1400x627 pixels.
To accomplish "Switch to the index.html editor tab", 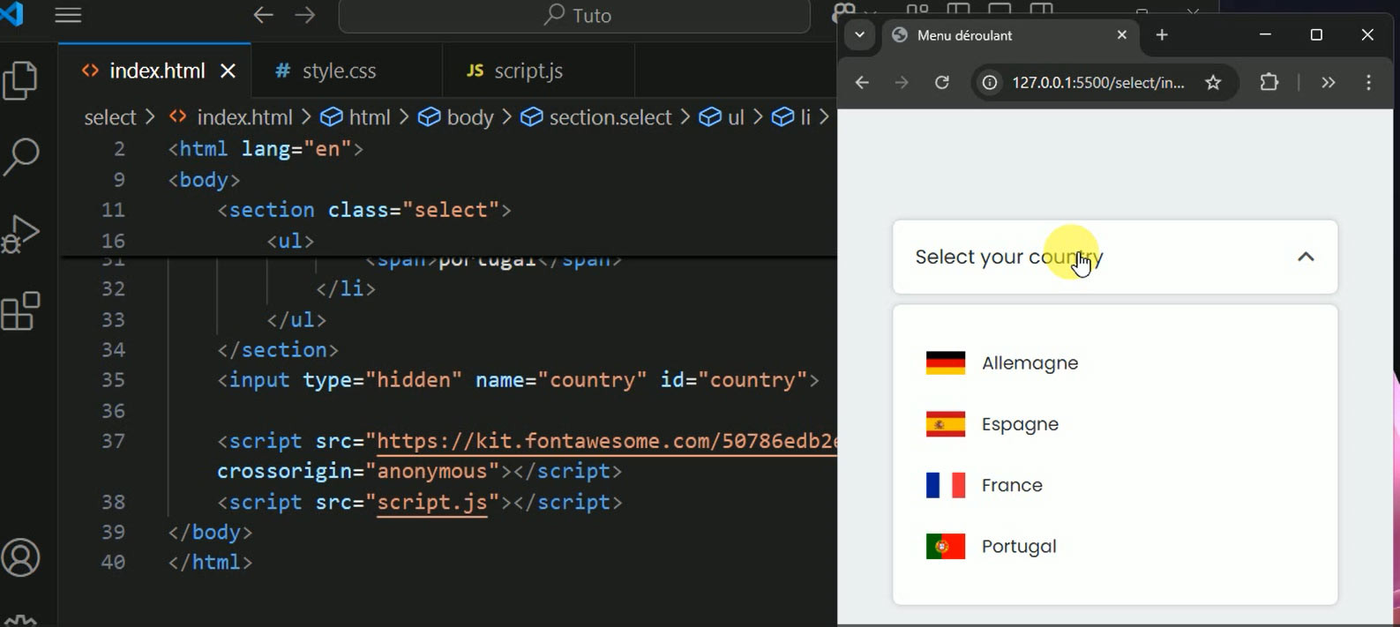I will point(155,71).
